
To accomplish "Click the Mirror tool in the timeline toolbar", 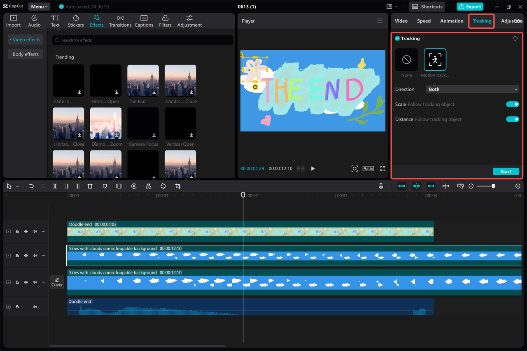I will 149,186.
